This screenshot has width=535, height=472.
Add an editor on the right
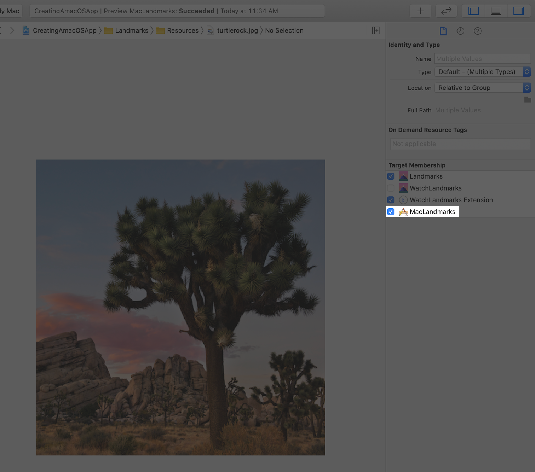(x=375, y=30)
